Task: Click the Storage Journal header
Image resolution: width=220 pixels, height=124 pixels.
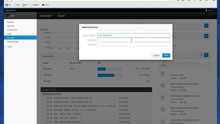Action: pos(96,90)
